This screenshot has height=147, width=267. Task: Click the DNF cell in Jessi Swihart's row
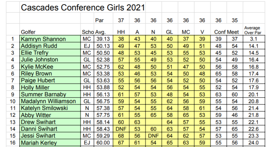[153, 136]
